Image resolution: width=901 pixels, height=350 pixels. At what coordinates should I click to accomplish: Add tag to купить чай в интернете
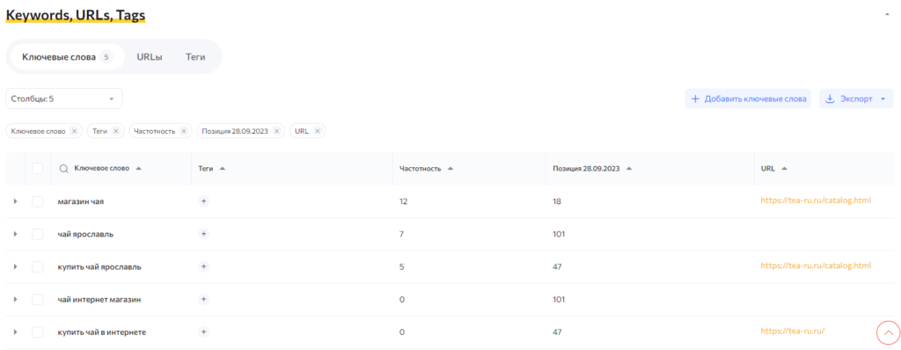(x=204, y=332)
